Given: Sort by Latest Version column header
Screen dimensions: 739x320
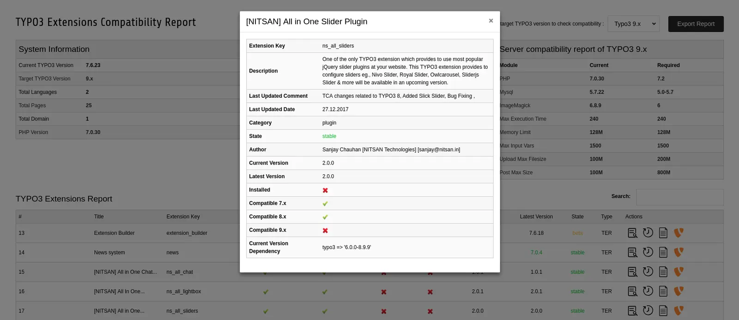Looking at the screenshot, I should [x=536, y=217].
